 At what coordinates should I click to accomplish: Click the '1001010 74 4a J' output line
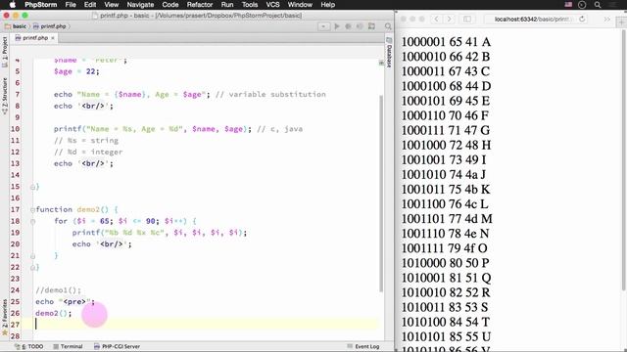[x=444, y=174]
